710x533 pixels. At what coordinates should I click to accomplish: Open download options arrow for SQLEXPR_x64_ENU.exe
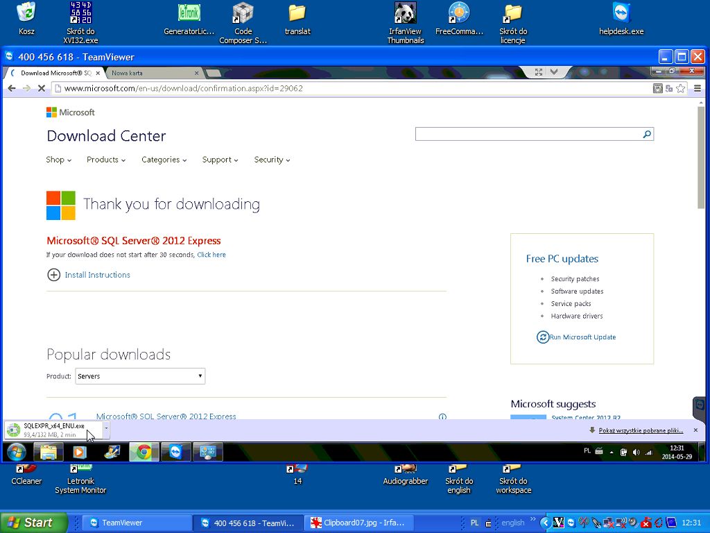click(106, 430)
